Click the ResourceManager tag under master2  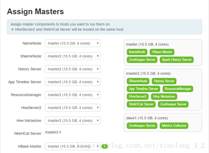point(178,89)
